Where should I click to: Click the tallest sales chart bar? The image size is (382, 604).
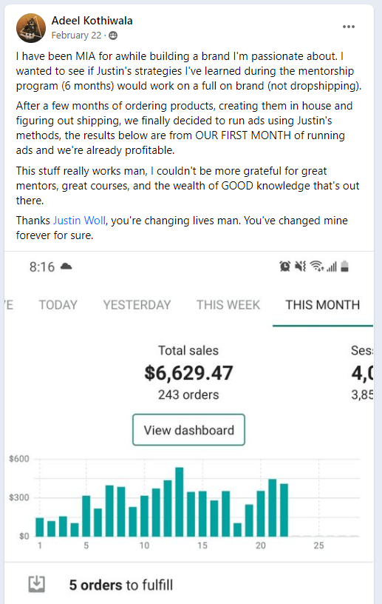click(180, 502)
